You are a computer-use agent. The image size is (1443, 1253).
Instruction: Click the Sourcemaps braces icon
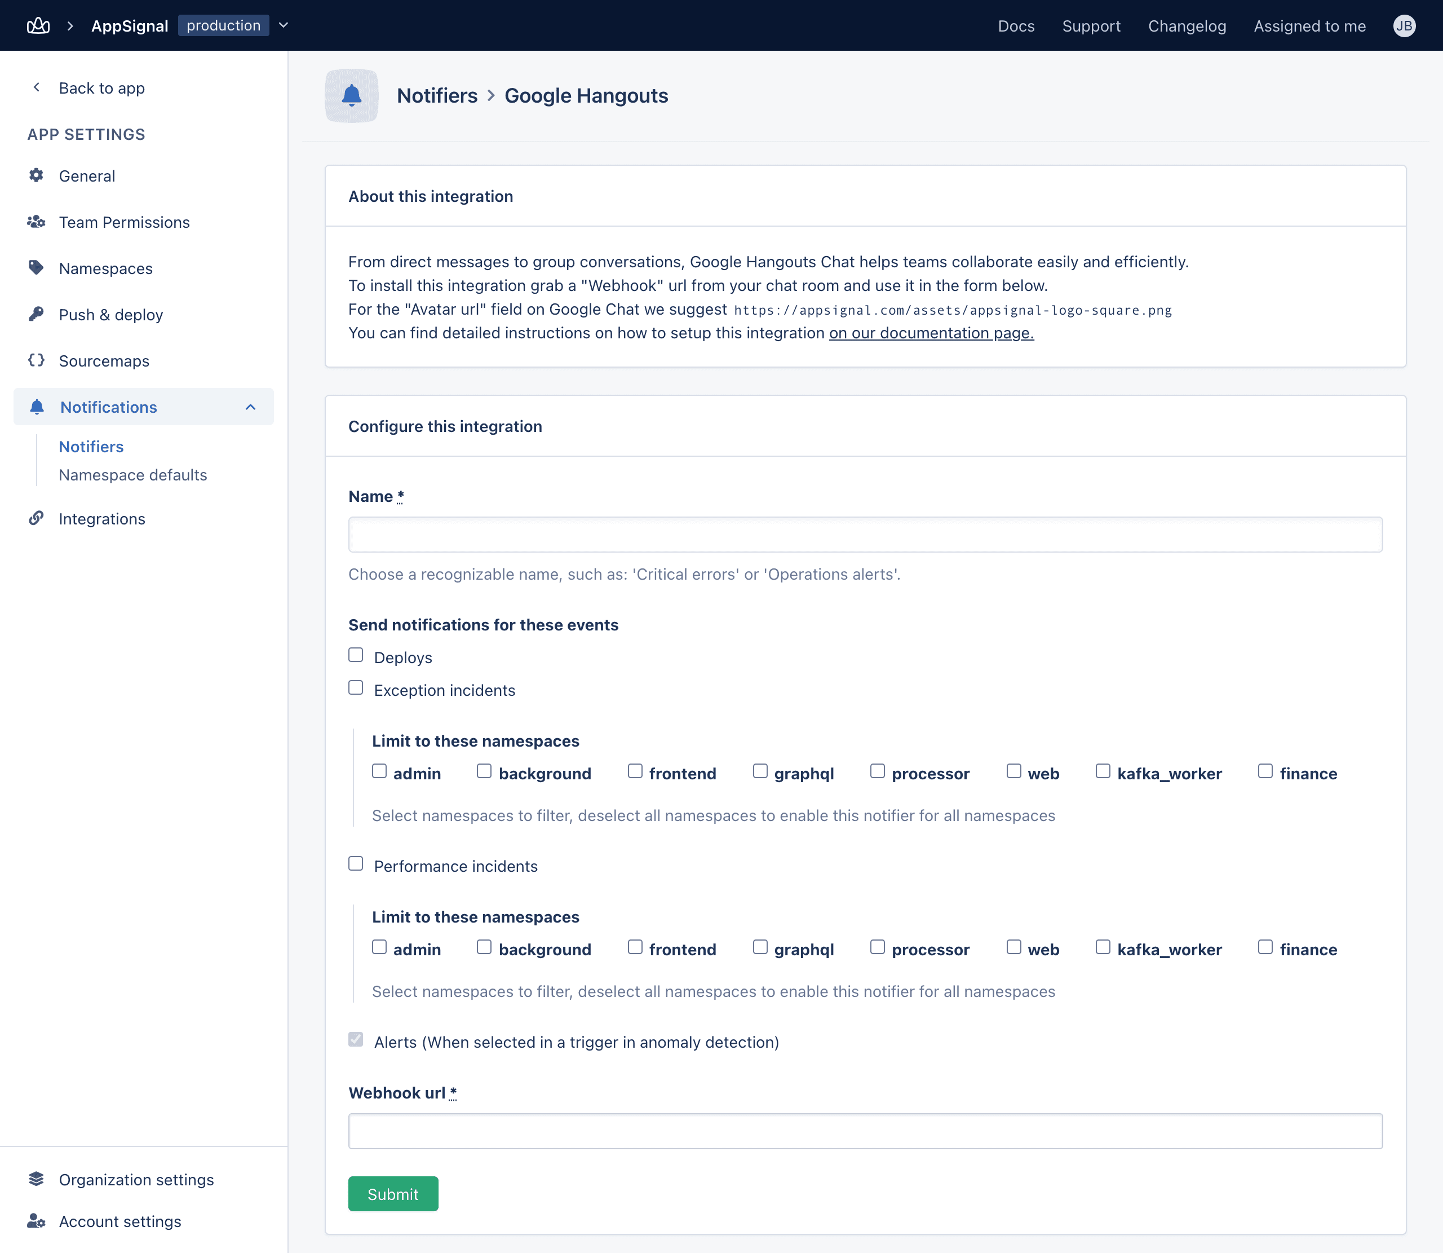tap(36, 360)
